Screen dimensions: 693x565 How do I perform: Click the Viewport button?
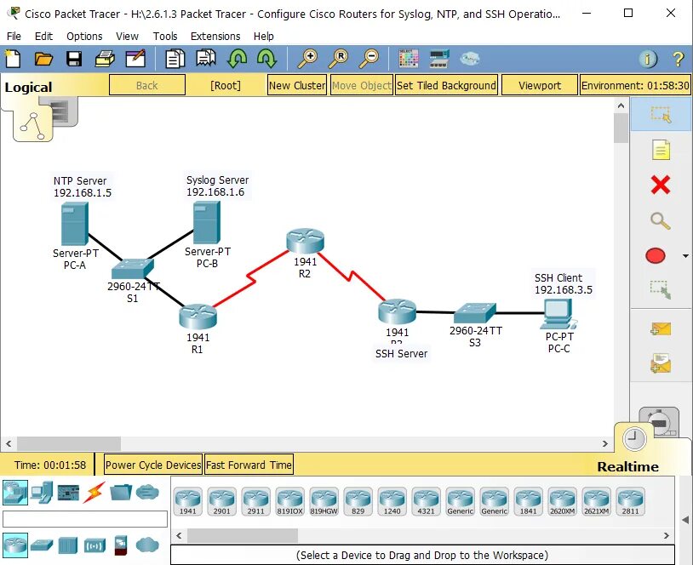(540, 85)
